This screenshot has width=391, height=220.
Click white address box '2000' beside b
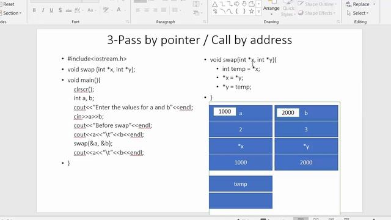click(288, 112)
